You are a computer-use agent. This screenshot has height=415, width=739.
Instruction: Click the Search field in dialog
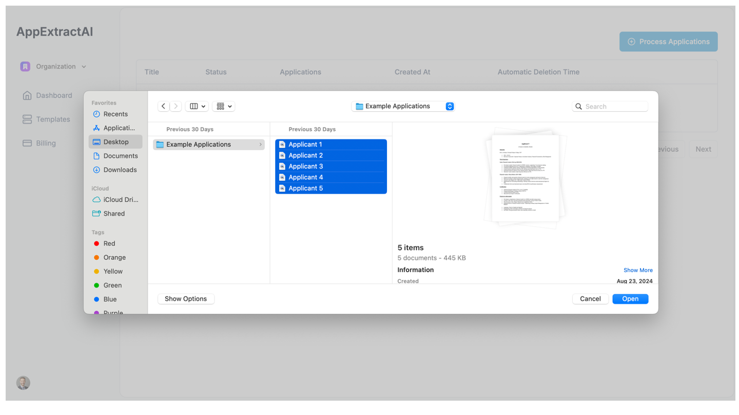pos(610,106)
